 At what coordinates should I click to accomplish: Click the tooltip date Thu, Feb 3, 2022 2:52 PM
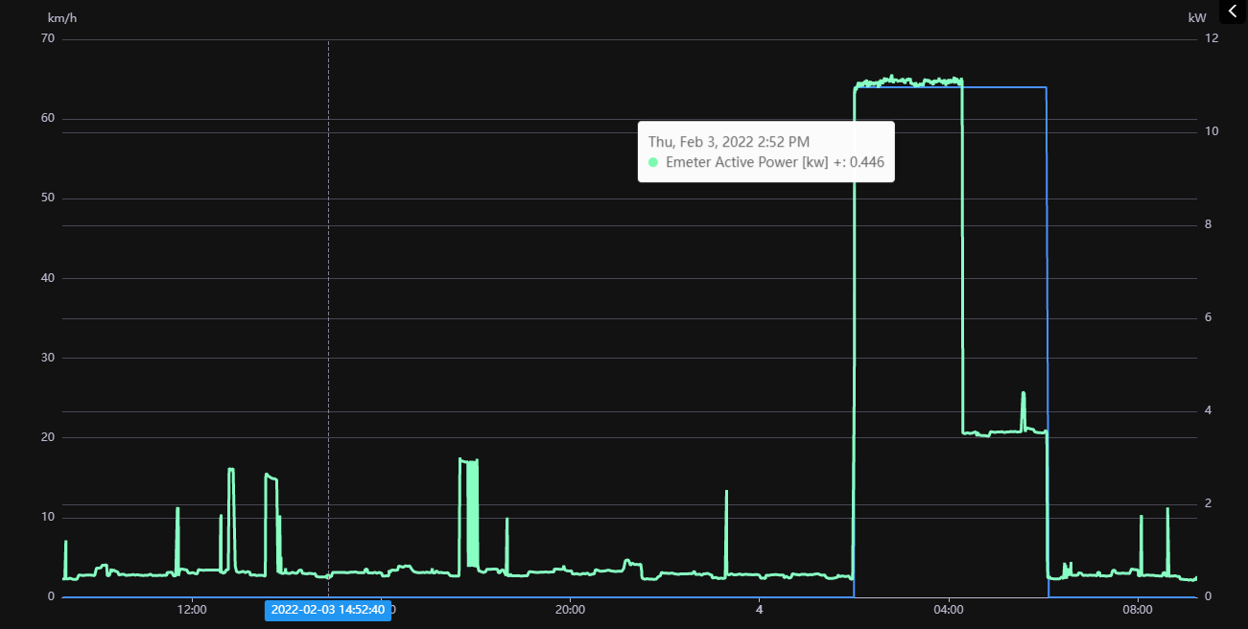(729, 142)
